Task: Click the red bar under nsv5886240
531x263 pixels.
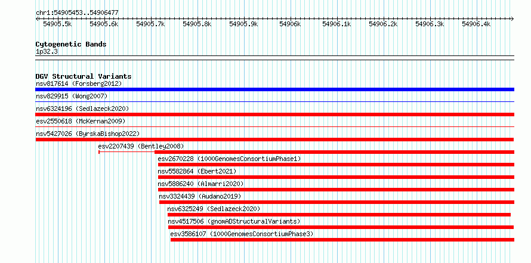Action: (336, 190)
